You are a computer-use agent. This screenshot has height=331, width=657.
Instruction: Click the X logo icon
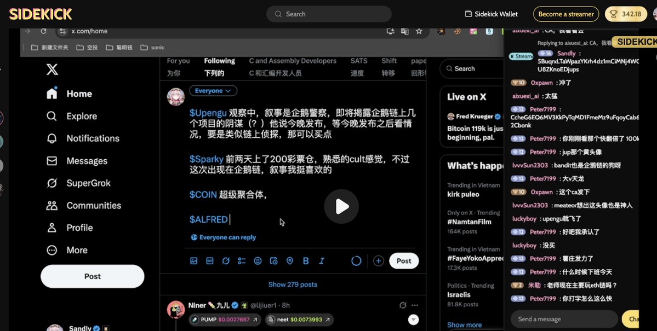53,69
